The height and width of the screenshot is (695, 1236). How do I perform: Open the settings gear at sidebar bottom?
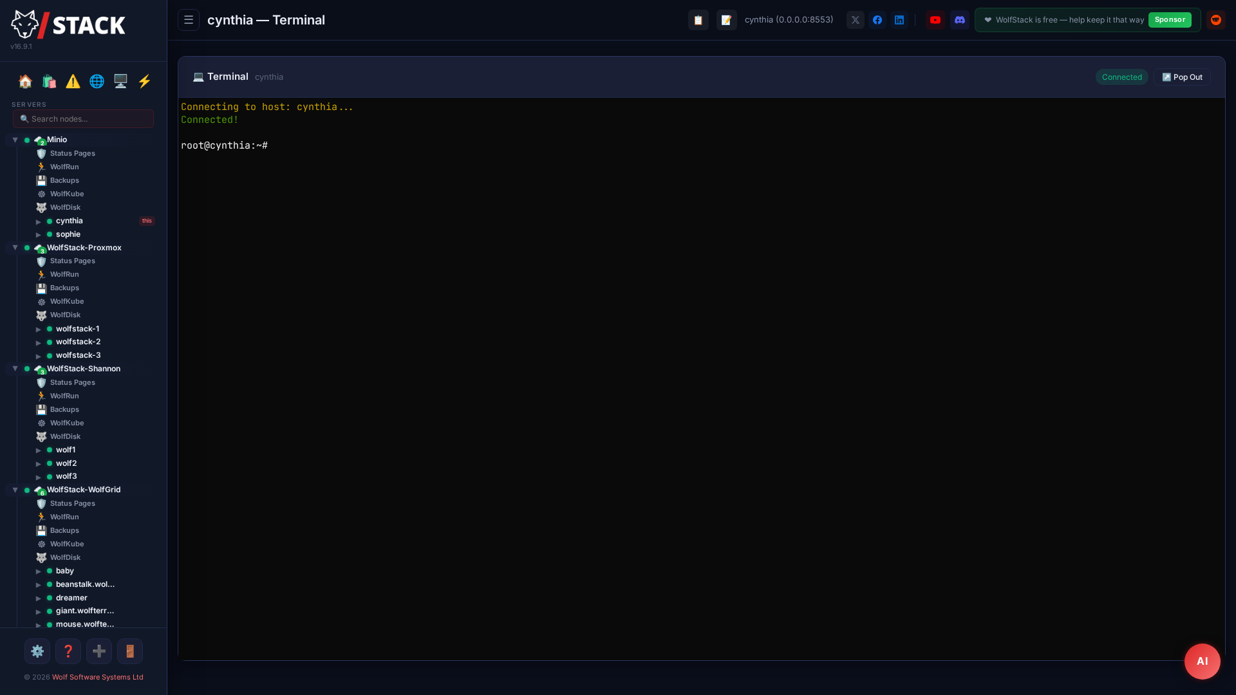point(37,651)
